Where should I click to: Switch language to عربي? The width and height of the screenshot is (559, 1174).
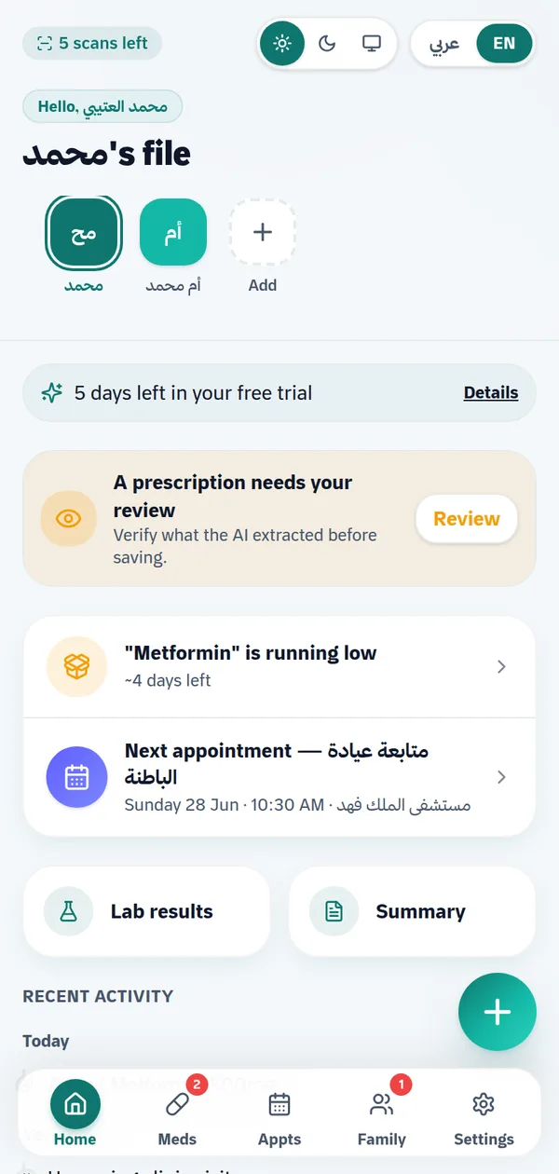(x=444, y=44)
